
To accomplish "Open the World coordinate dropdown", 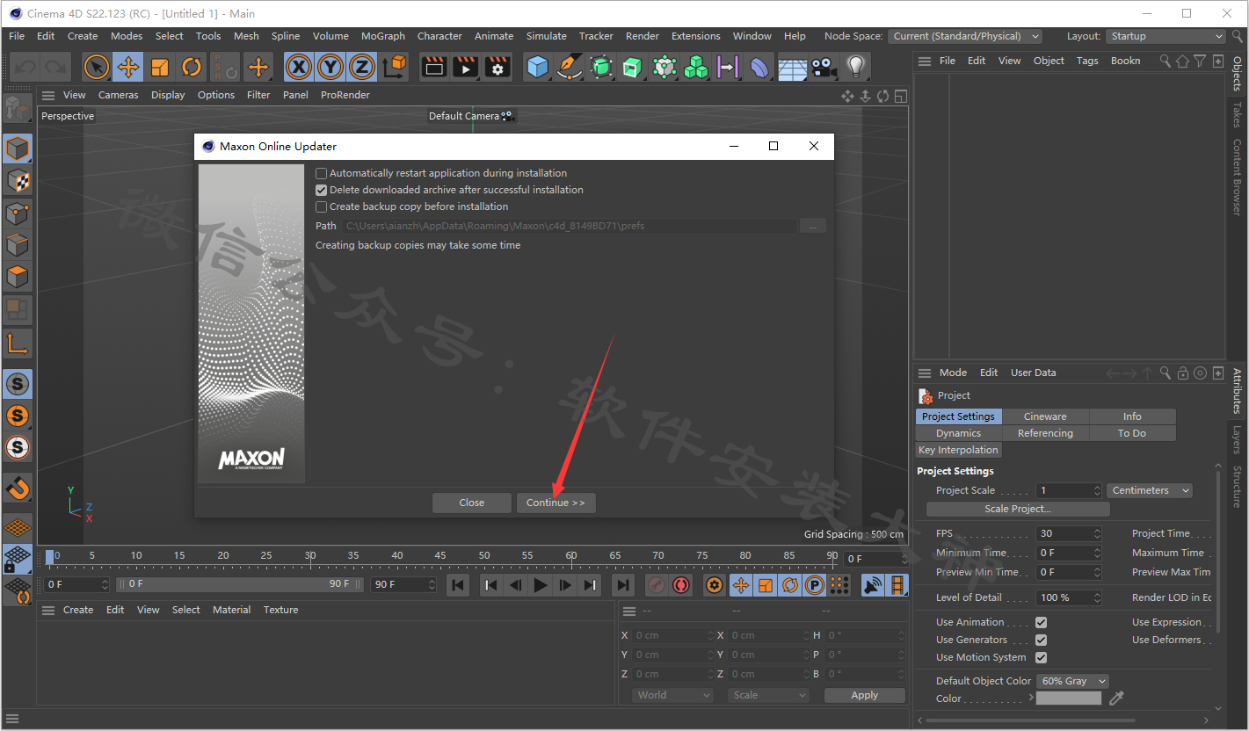I will [x=672, y=695].
